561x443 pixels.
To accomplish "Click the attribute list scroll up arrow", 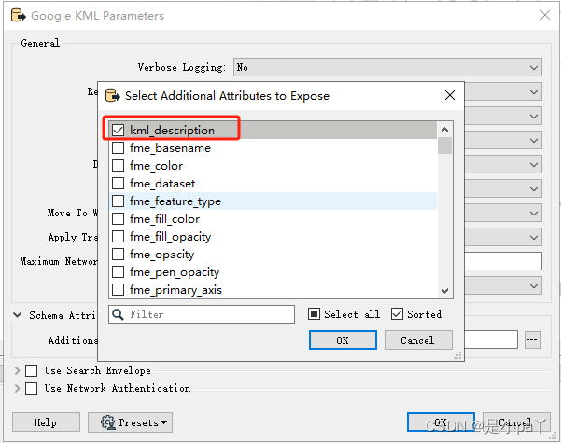I will 444,130.
